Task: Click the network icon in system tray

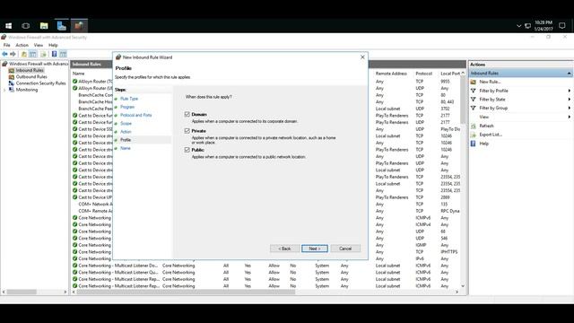Action: pos(527,26)
